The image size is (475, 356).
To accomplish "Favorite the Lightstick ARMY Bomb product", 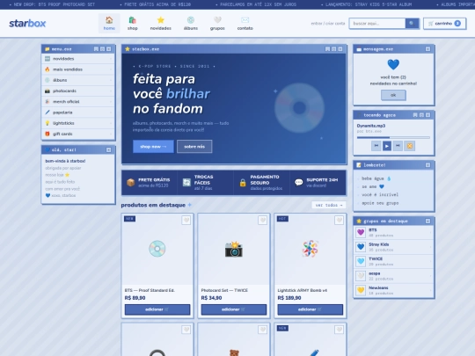I will coord(339,220).
